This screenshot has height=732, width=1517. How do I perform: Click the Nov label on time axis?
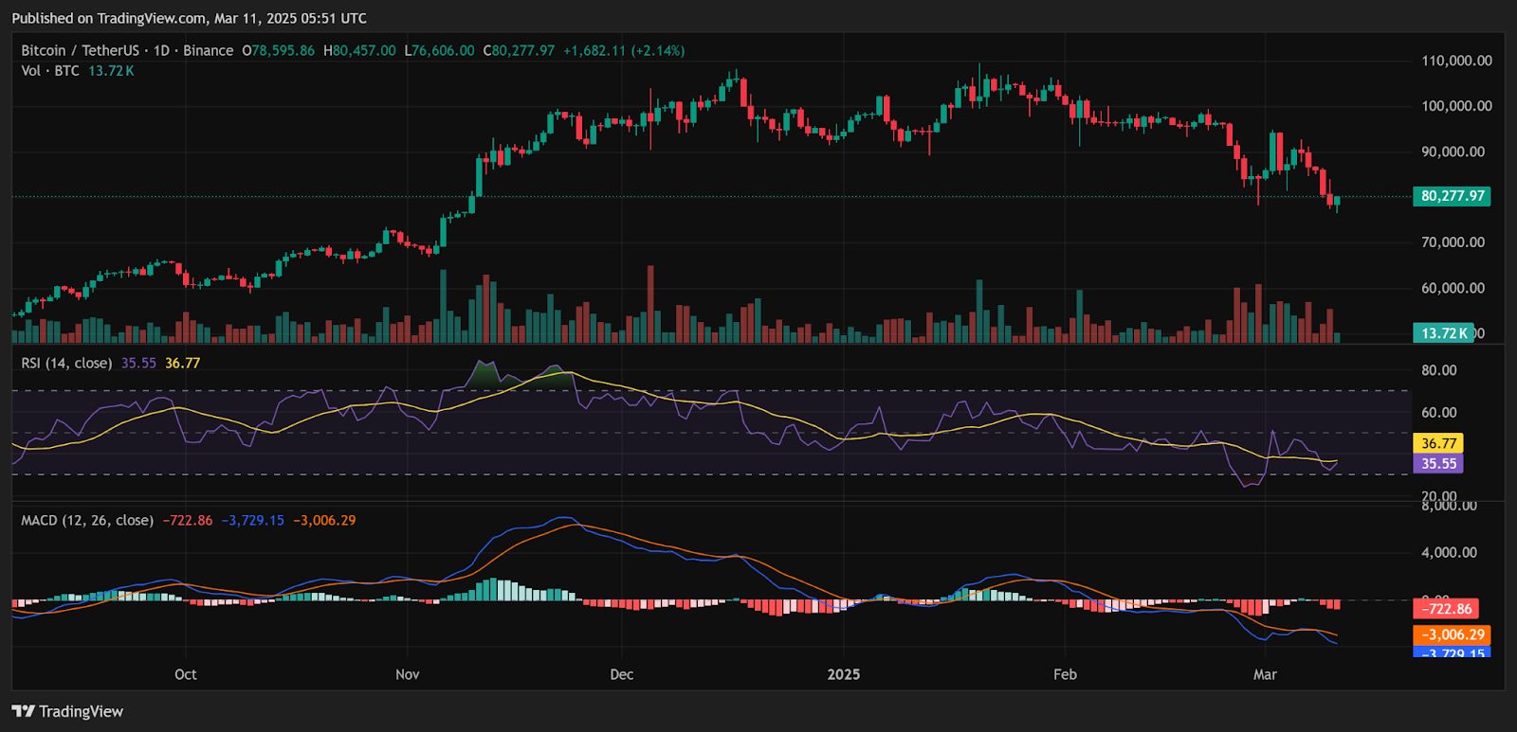[407, 674]
